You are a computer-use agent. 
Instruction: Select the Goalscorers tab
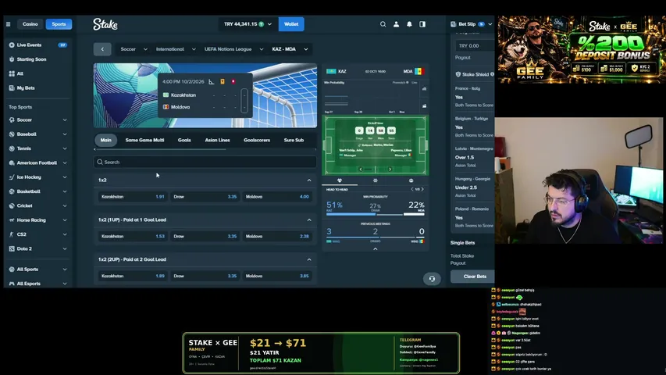point(257,140)
